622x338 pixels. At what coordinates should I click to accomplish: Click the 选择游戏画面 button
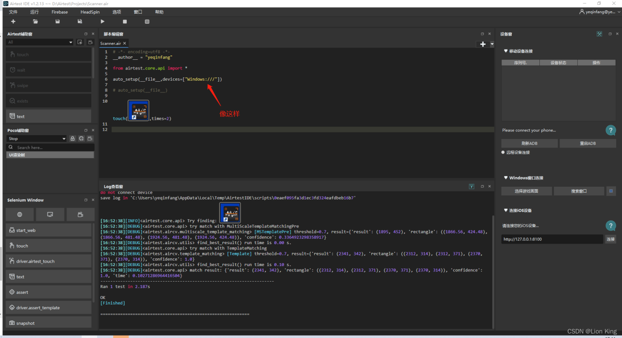pyautogui.click(x=527, y=191)
